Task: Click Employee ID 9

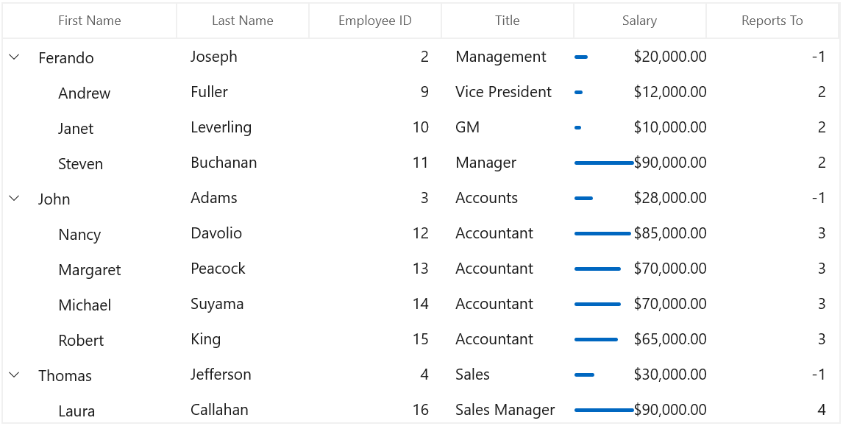Action: coord(424,92)
